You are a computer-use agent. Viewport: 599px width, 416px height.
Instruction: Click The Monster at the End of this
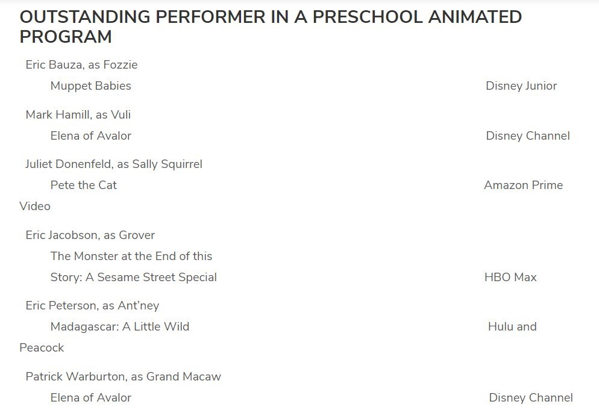pyautogui.click(x=131, y=256)
